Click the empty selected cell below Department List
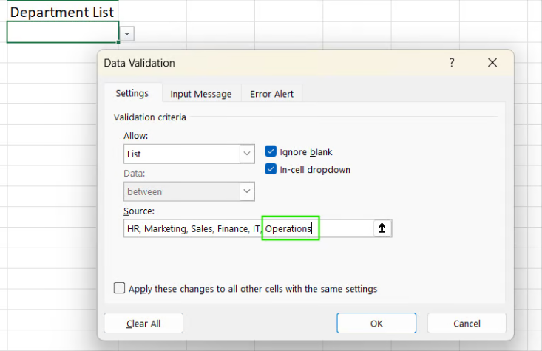The height and width of the screenshot is (351, 542). pos(62,33)
